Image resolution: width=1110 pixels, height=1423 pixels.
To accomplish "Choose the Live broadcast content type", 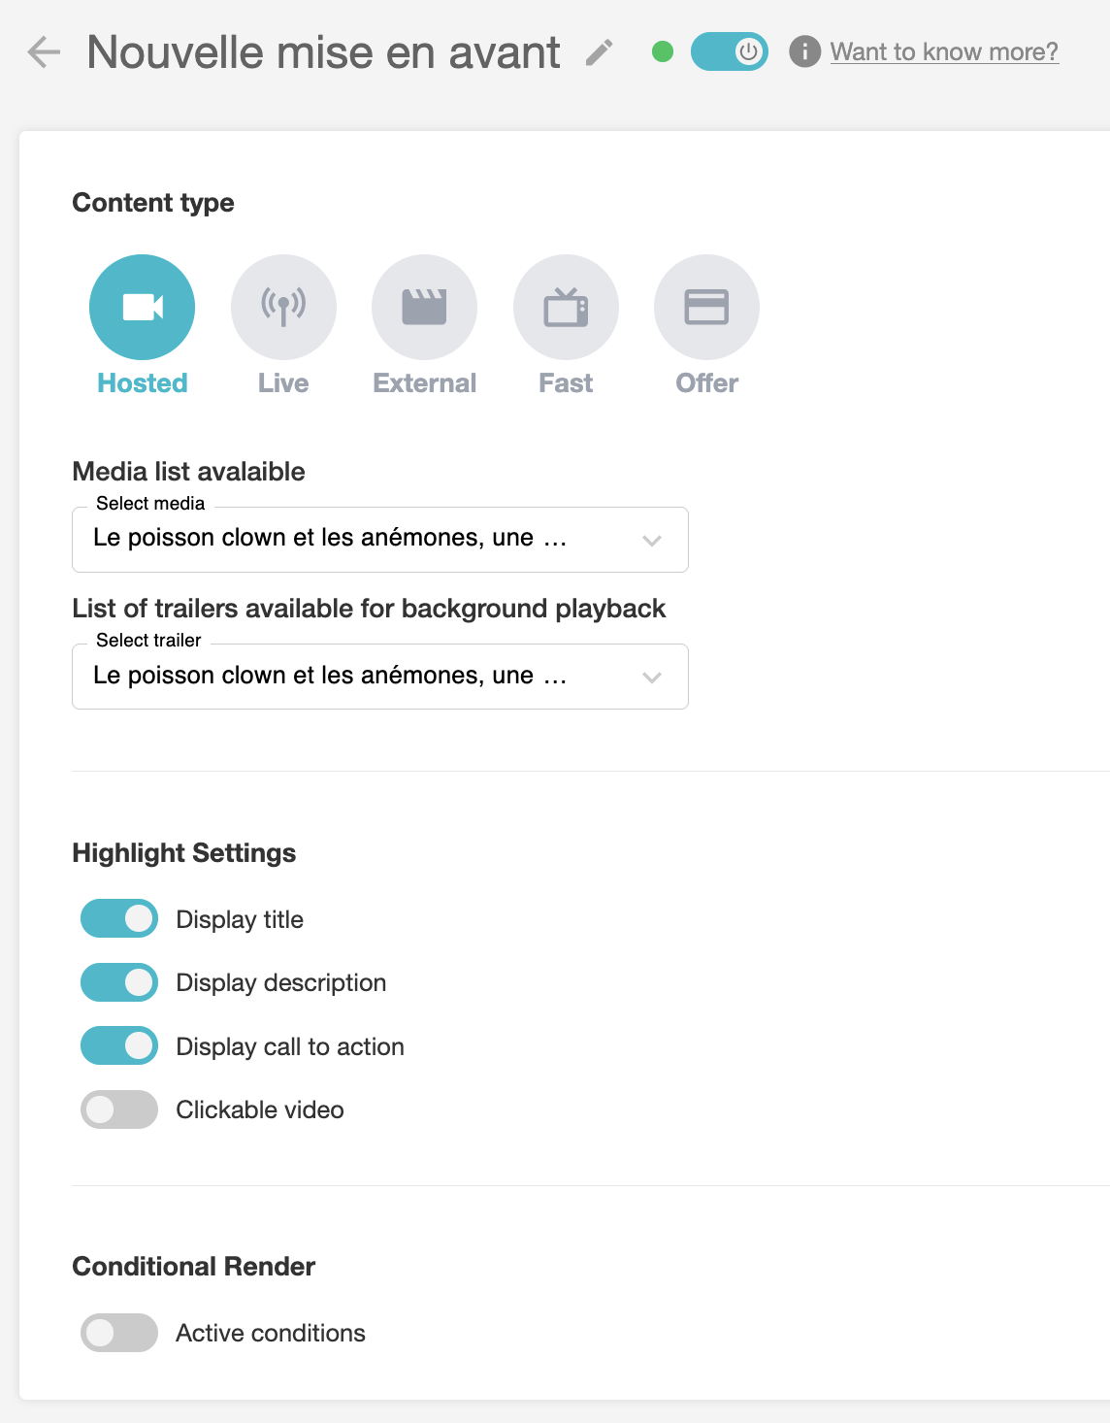I will click(283, 307).
